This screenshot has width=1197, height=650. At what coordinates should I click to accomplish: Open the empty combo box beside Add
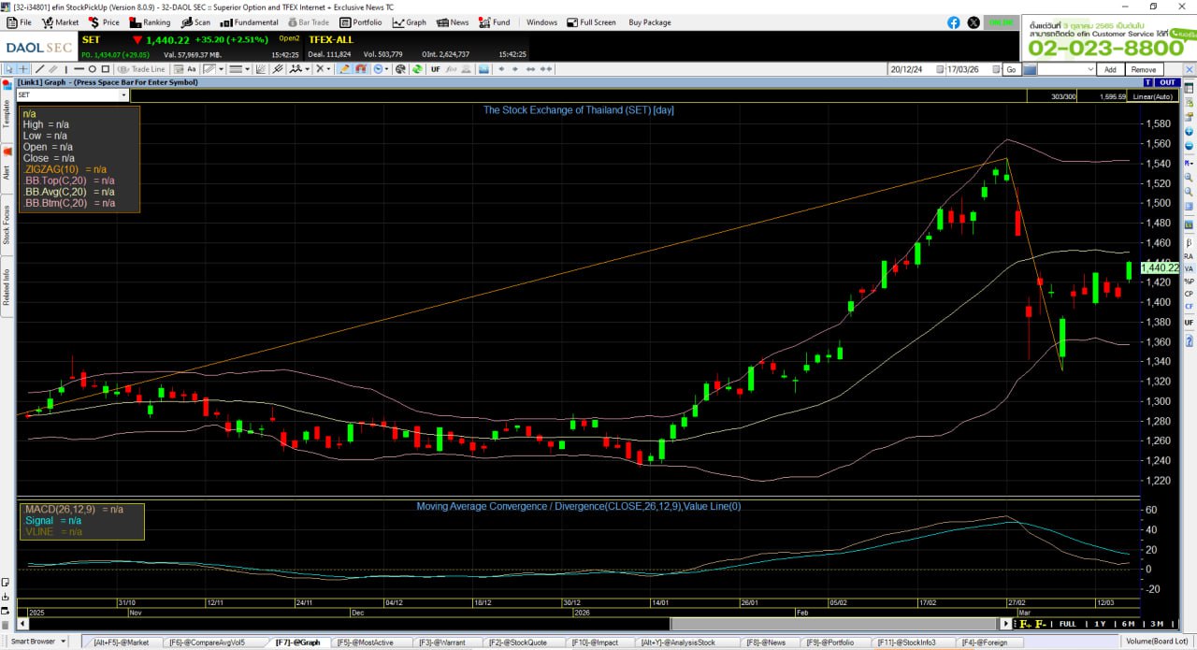[1066, 69]
